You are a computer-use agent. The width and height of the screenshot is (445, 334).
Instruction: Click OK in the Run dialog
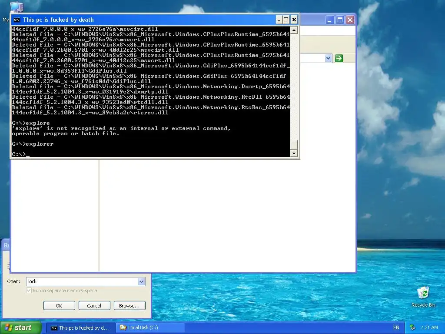(x=59, y=306)
